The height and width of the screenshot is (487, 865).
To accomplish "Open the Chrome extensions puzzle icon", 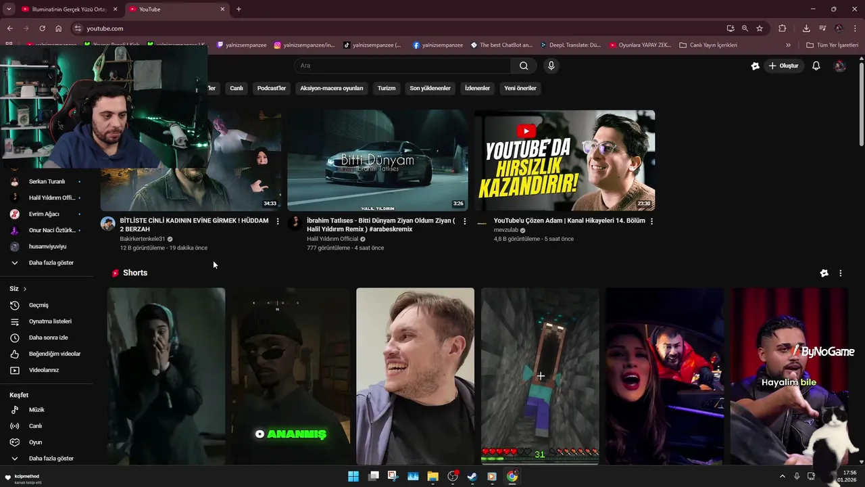I will pyautogui.click(x=783, y=28).
